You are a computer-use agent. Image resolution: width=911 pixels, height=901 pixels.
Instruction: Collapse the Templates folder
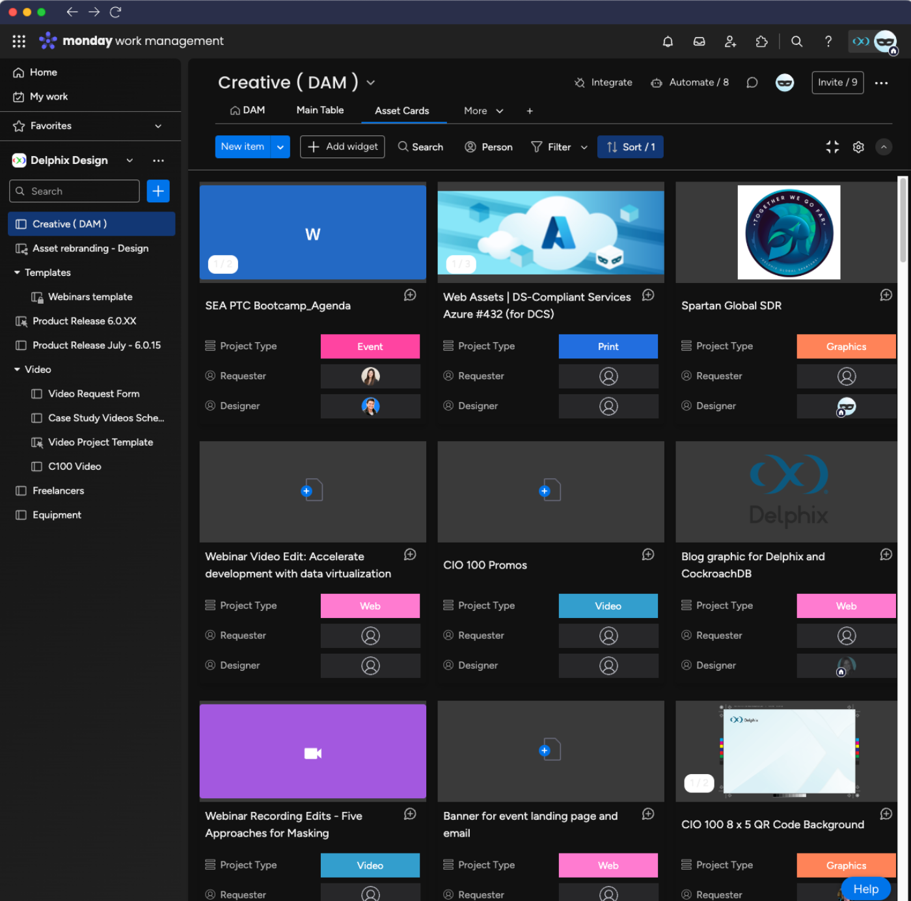pyautogui.click(x=17, y=273)
